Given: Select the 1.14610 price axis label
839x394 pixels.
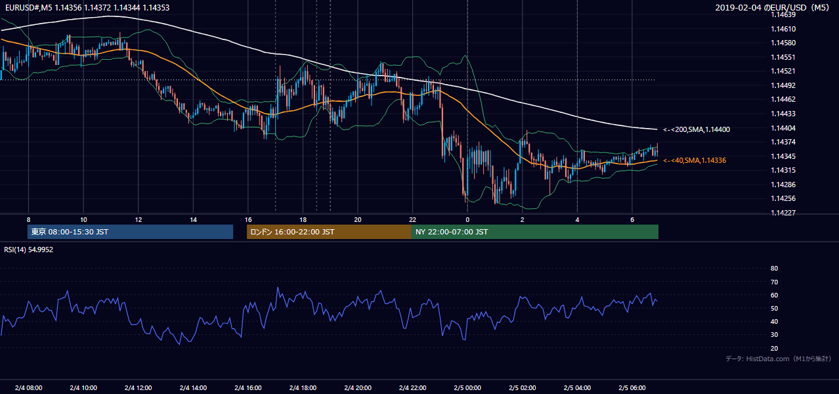Looking at the screenshot, I should coord(784,29).
